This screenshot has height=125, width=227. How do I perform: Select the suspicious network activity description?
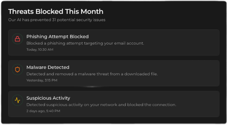[101, 105]
